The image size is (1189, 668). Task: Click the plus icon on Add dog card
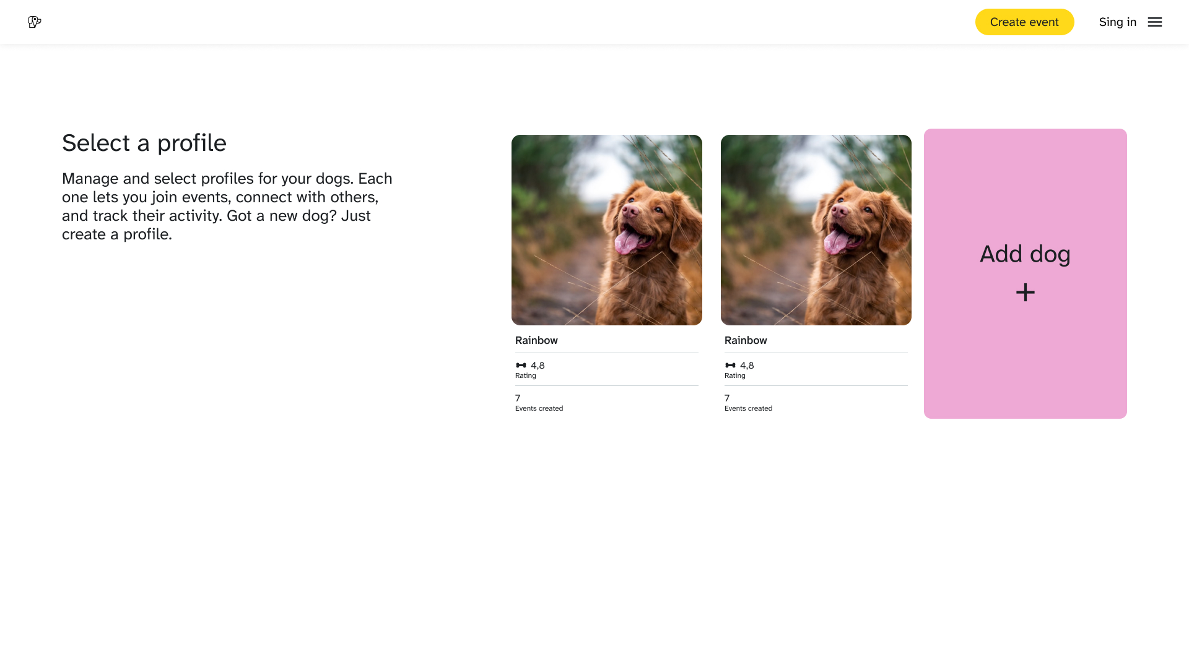[x=1025, y=293]
